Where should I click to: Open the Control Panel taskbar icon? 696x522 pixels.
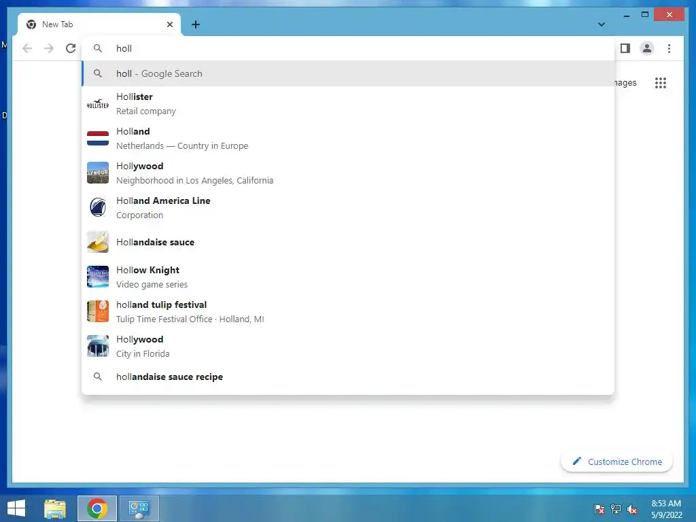[x=139, y=508]
